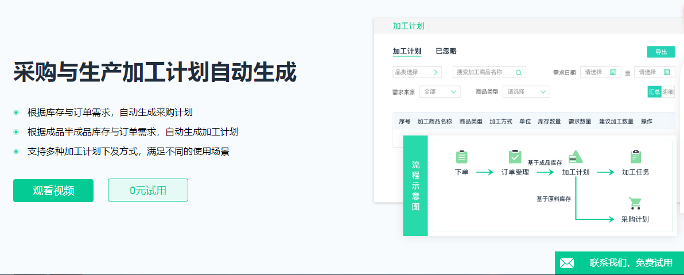The image size is (684, 275).
Task: Click the 单位 column header
Action: (x=525, y=121)
